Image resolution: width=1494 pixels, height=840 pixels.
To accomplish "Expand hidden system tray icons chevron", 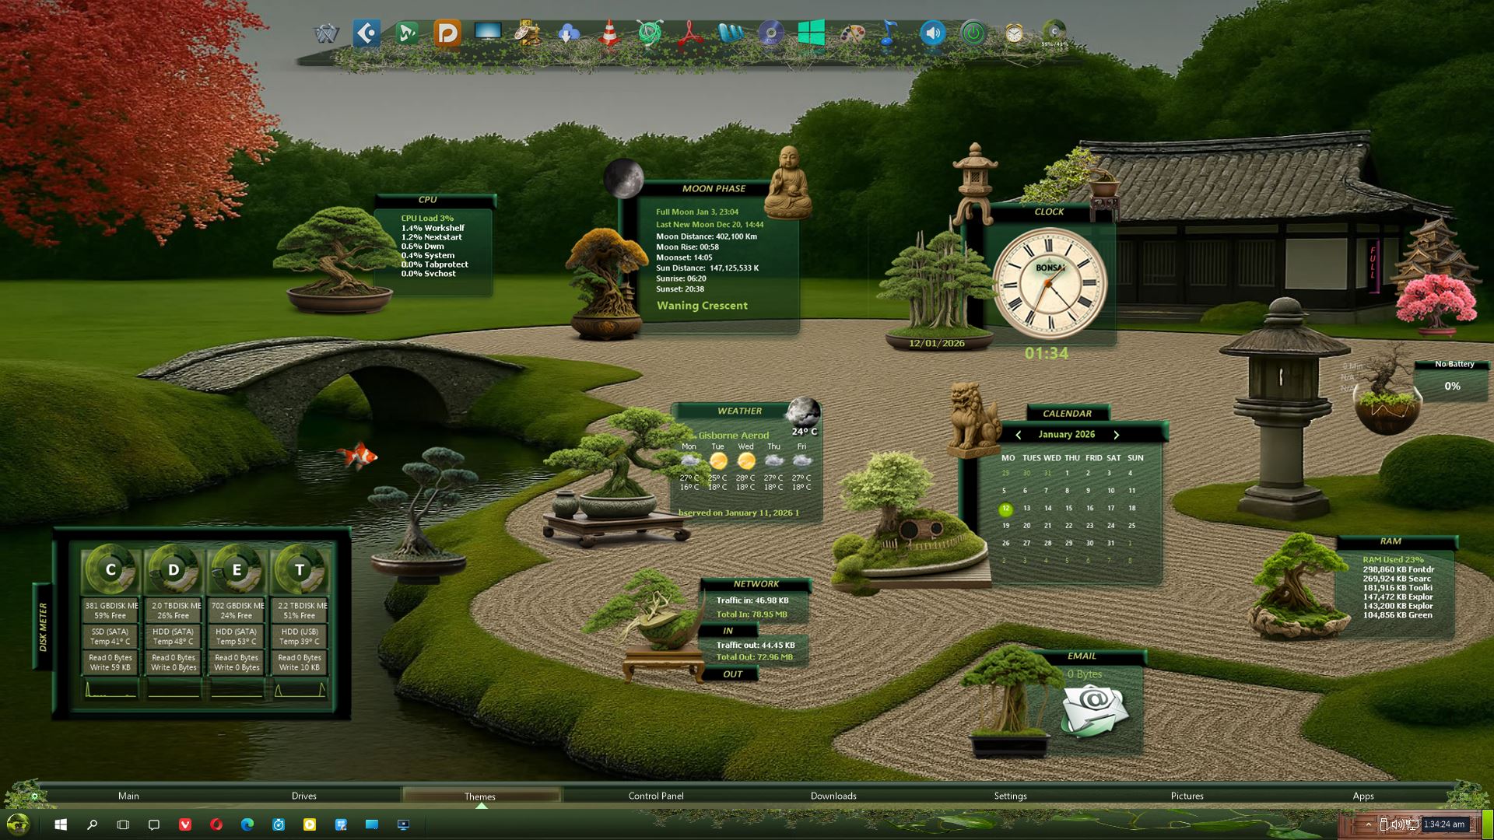I will [x=1368, y=824].
